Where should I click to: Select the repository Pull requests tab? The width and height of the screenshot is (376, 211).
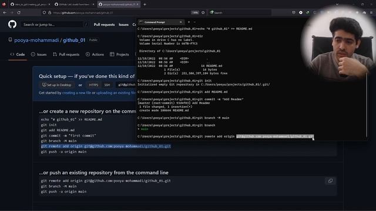(x=66, y=55)
